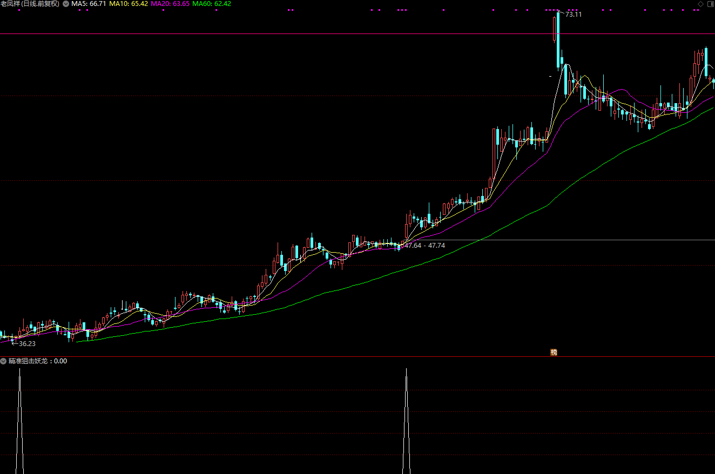The width and height of the screenshot is (715, 474).
Task: Click the diamond marker icon at top right
Action: 700,4
